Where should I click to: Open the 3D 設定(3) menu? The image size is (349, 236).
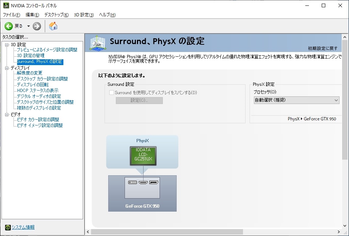pos(84,15)
